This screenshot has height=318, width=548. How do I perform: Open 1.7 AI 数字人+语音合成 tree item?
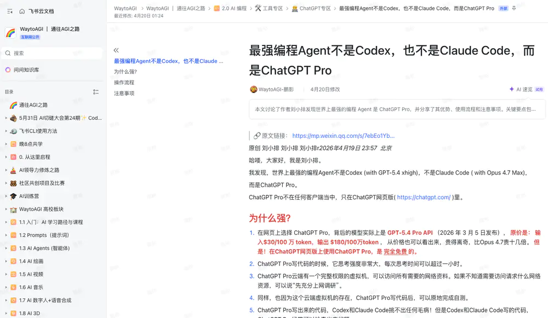pos(45,300)
